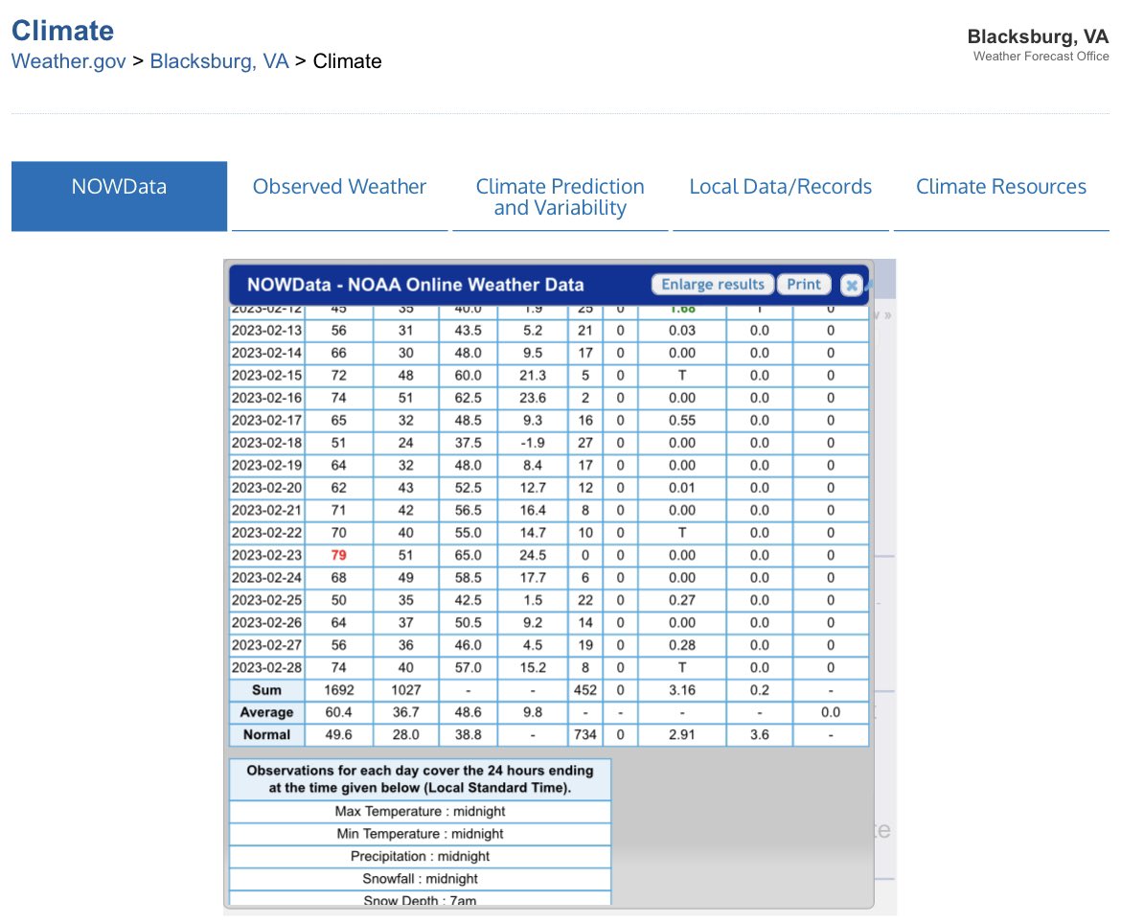The width and height of the screenshot is (1121, 924).
Task: Click the Max Temperature : midnight row
Action: 421,812
